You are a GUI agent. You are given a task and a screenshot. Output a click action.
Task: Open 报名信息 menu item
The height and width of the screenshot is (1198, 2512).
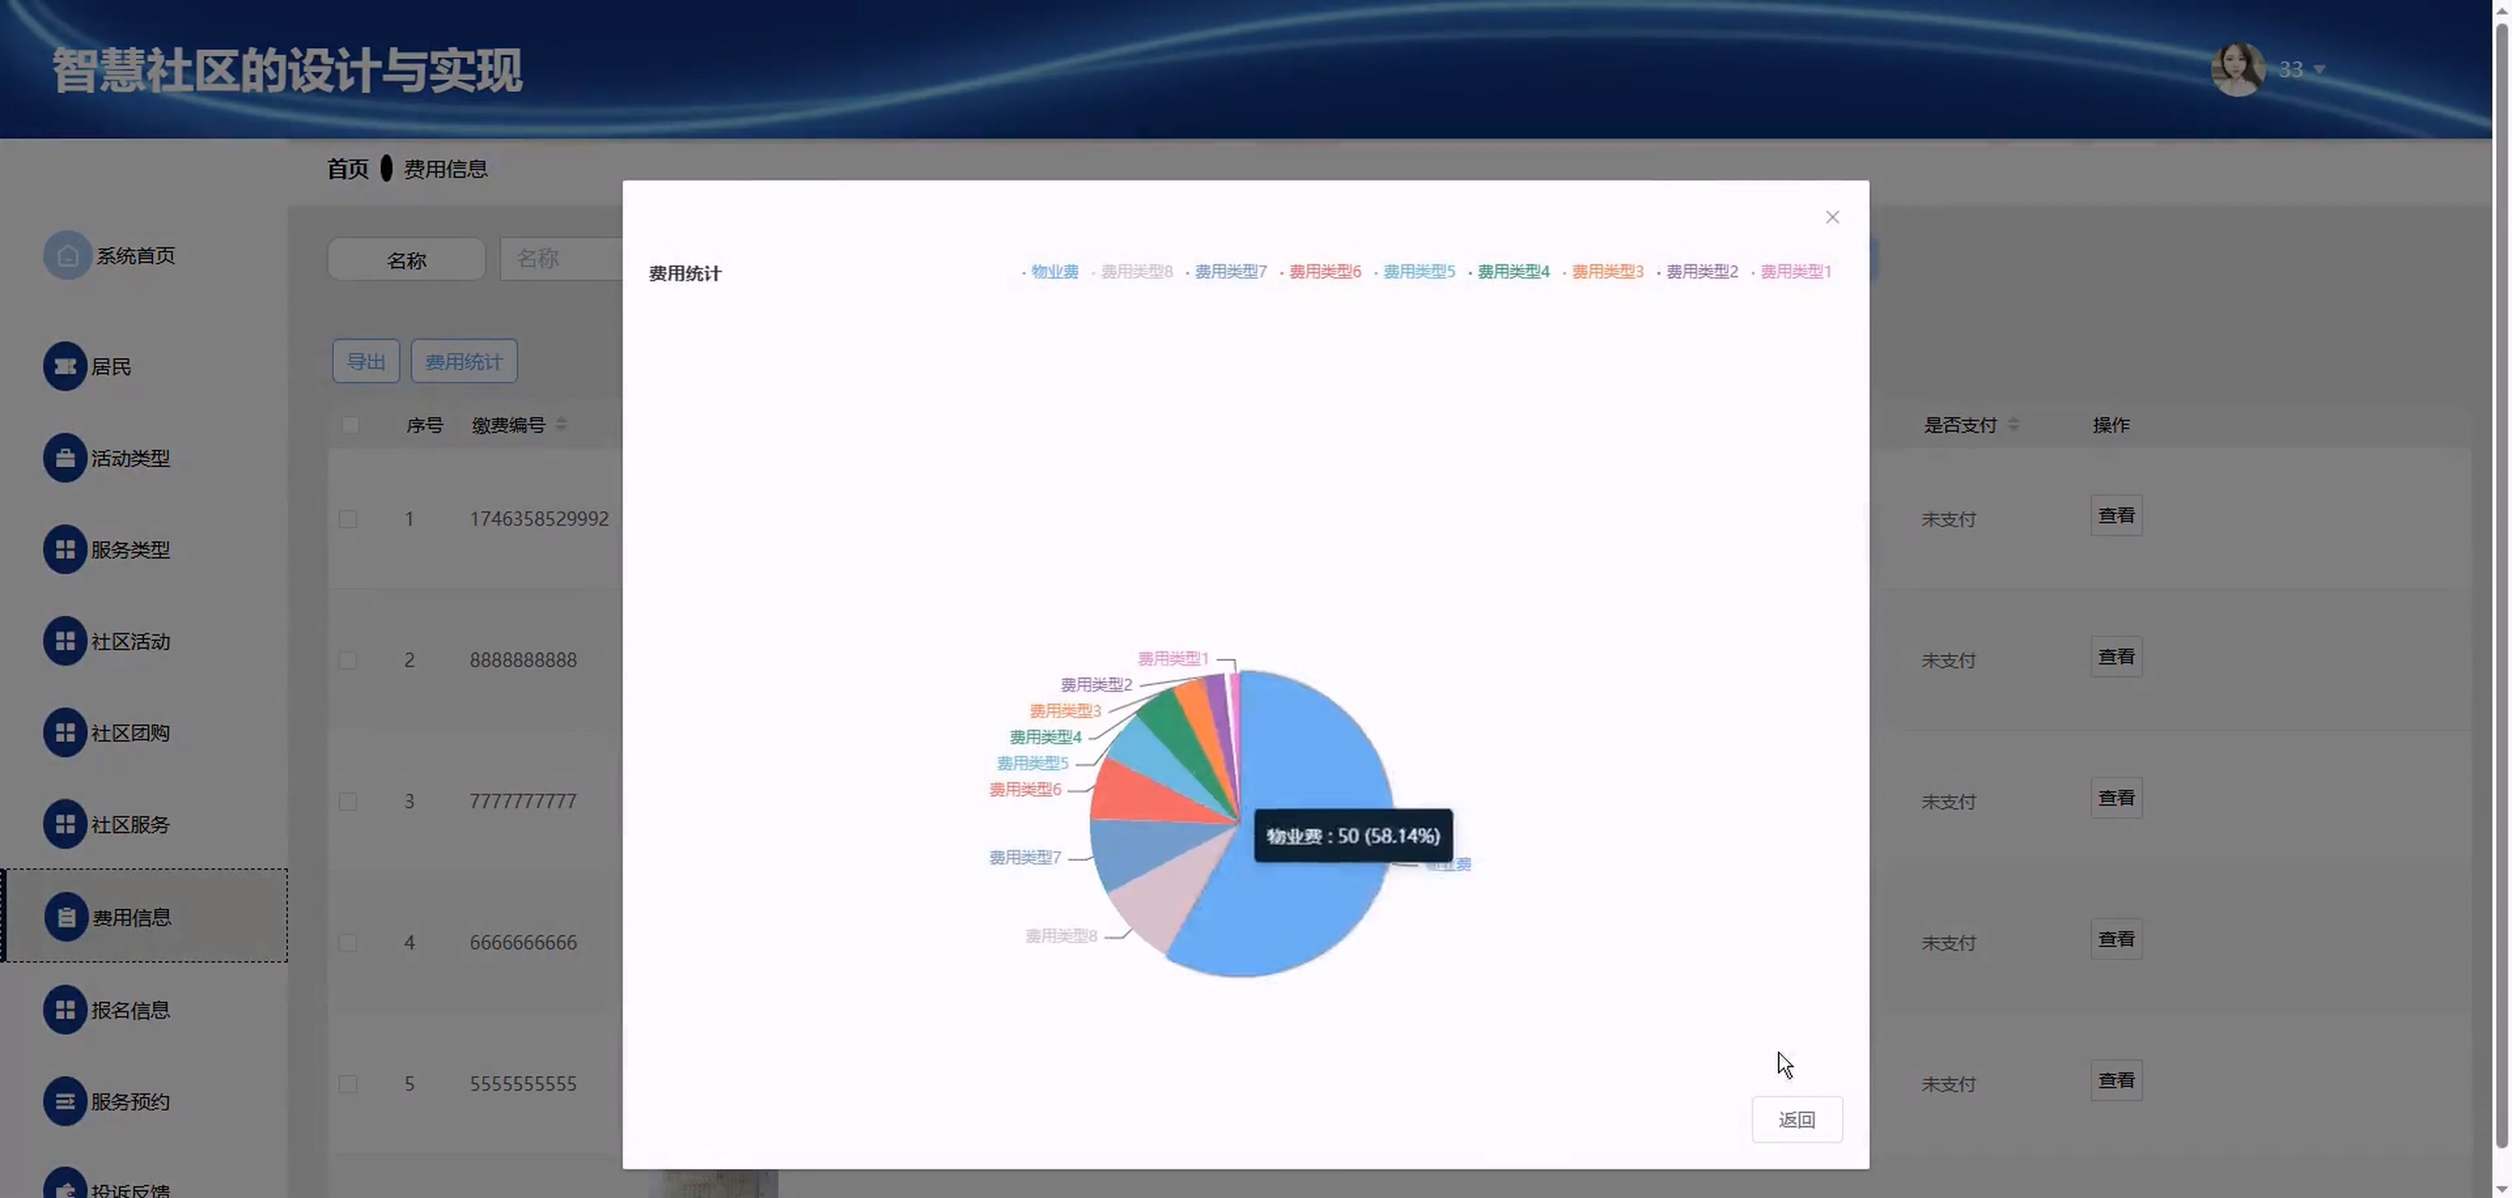coord(130,1010)
